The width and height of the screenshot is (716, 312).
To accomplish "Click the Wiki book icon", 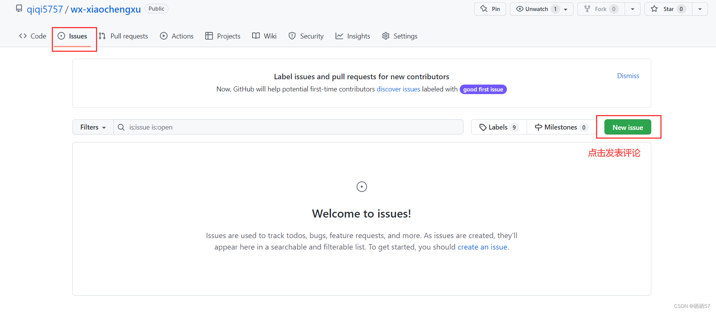I will [256, 35].
